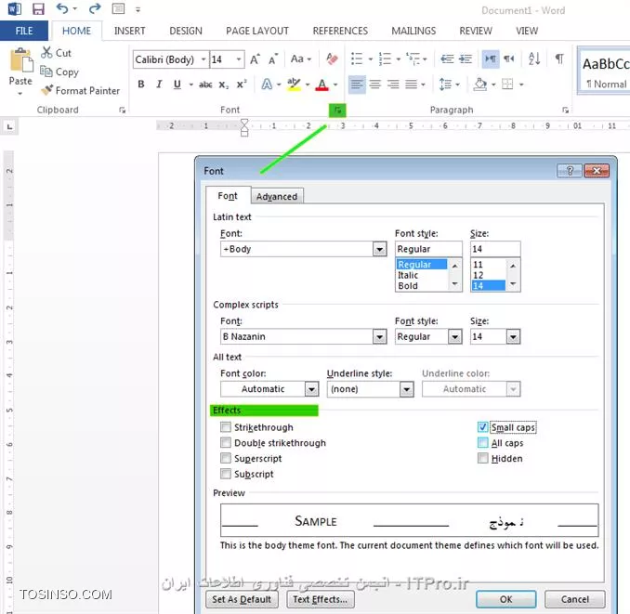Tick the Hidden checkbox
The height and width of the screenshot is (614, 630).
pyautogui.click(x=483, y=458)
